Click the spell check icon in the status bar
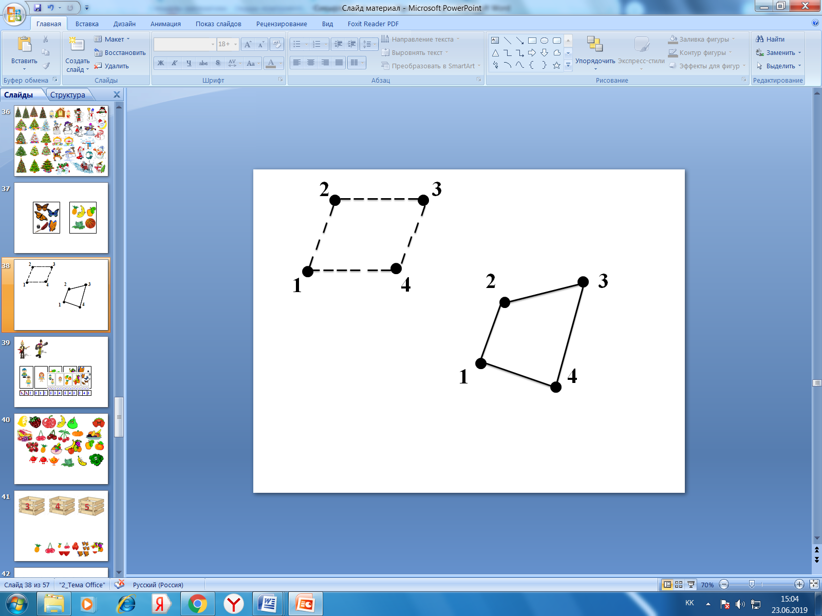This screenshot has height=616, width=822. pos(120,584)
